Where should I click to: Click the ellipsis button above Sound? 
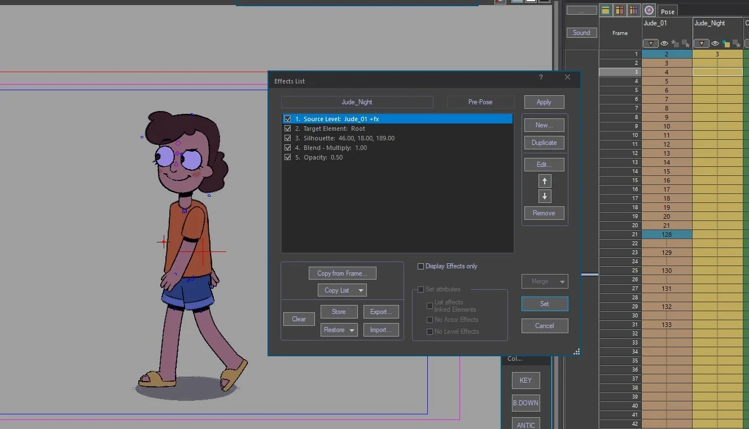[x=581, y=10]
